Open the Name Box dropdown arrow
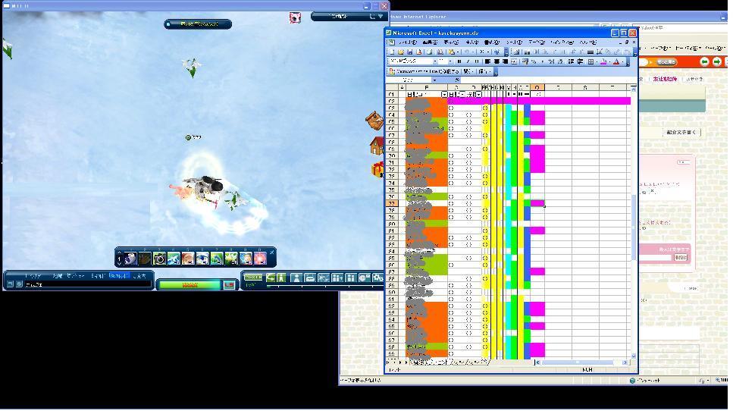Image resolution: width=733 pixels, height=411 pixels. point(435,80)
